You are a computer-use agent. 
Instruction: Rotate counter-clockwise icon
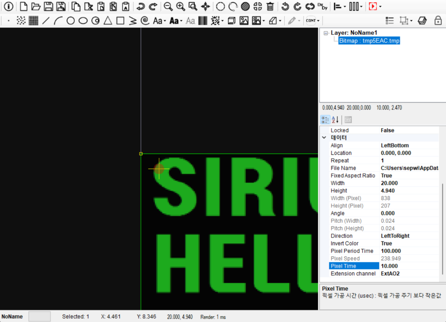tap(285, 6)
